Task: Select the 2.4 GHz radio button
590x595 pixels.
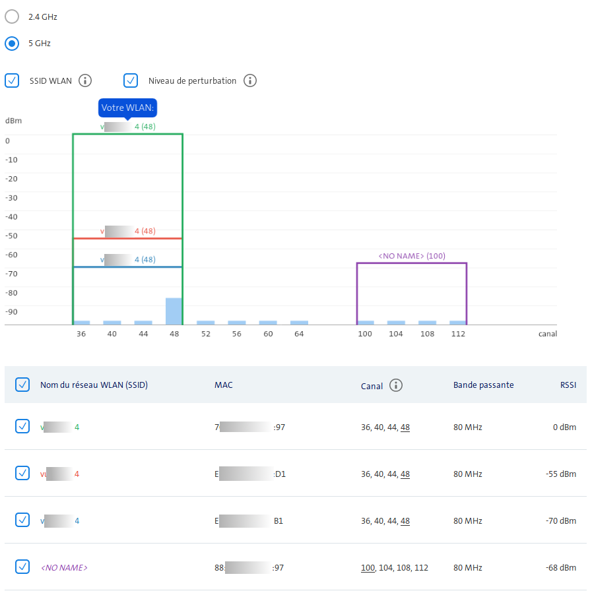Action: (x=12, y=16)
